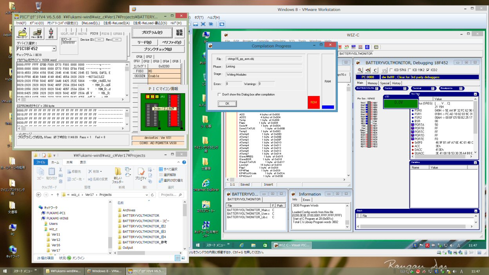The width and height of the screenshot is (489, 275).
Task: Click the 拡張機能 extension button
Action: [179, 33]
